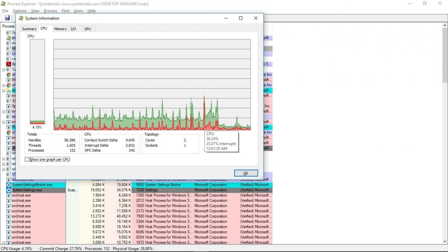Click the vertical CPU usage bar showing 4.19%
The width and height of the screenshot is (448, 252).
click(37, 82)
